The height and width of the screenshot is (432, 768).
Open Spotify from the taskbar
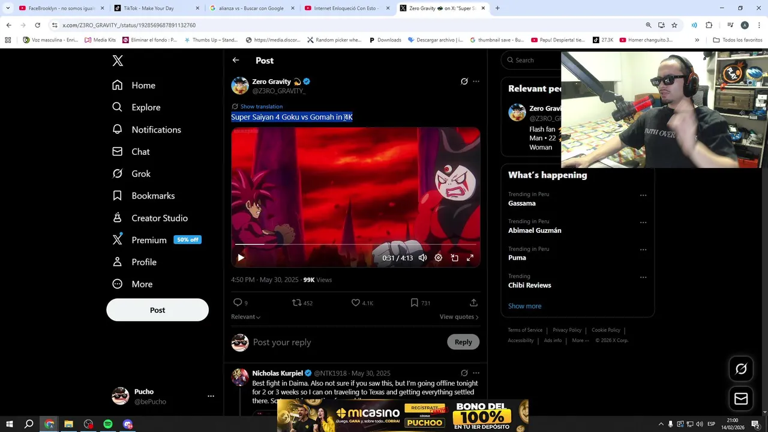pos(108,424)
